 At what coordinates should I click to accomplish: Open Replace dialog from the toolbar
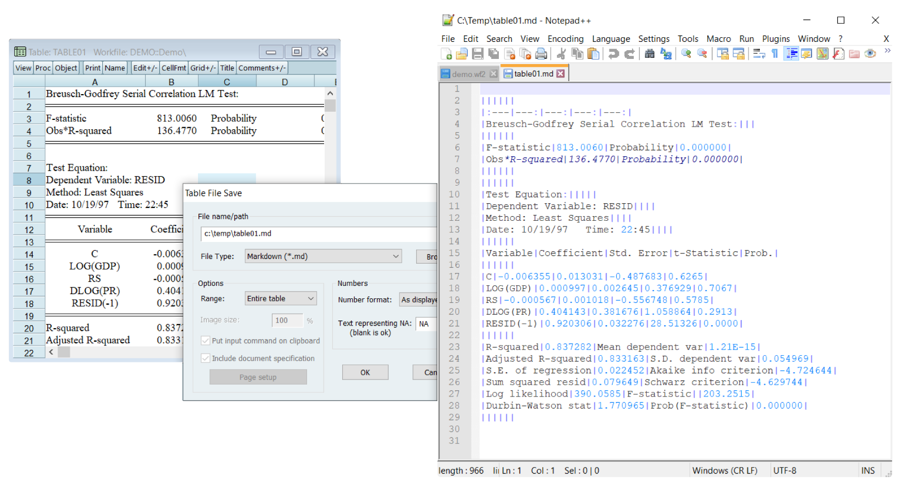666,54
